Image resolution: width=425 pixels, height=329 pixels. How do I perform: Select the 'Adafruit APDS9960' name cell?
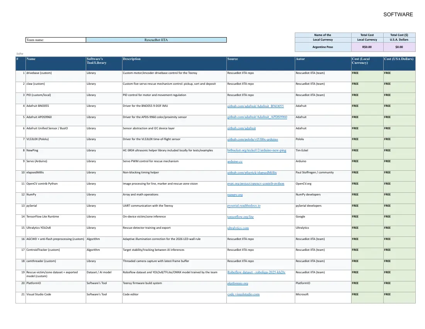click(x=56, y=120)
